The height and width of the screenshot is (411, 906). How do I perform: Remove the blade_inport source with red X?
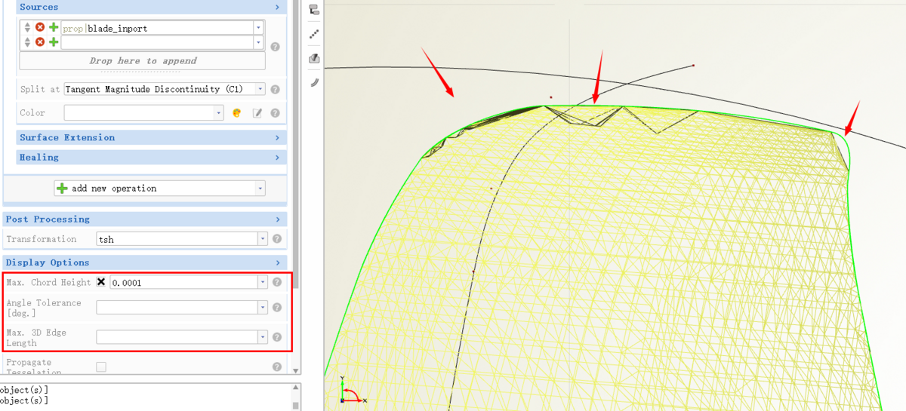[40, 28]
